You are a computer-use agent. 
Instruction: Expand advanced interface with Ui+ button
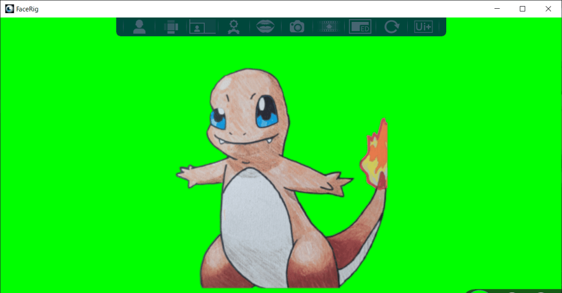(x=423, y=27)
